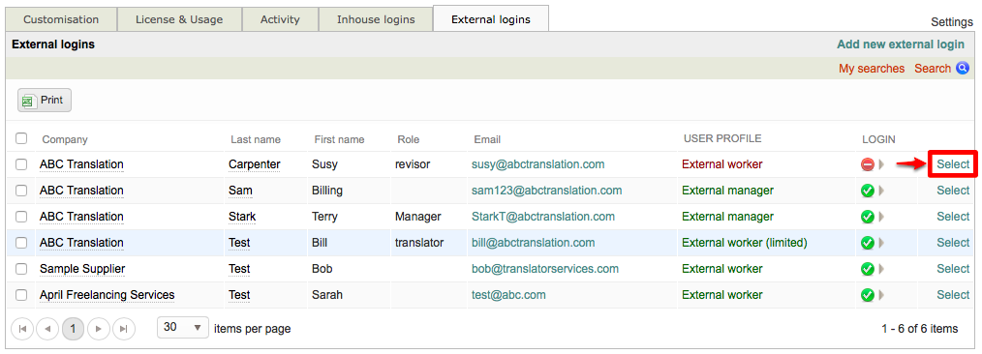Click the Print button
The height and width of the screenshot is (354, 982).
pos(45,100)
